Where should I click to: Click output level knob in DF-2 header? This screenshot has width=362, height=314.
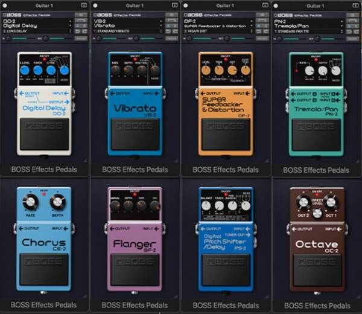(227, 39)
